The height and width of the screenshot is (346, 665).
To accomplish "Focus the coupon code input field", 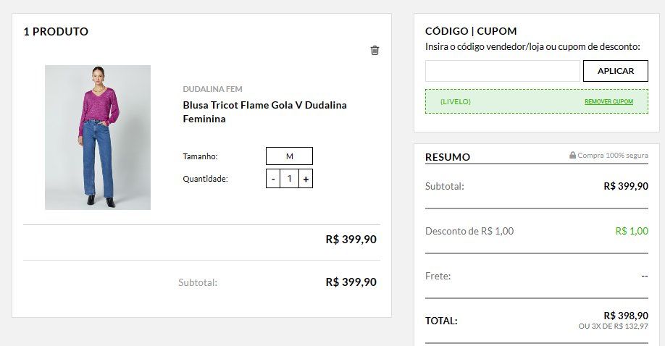I will (502, 71).
